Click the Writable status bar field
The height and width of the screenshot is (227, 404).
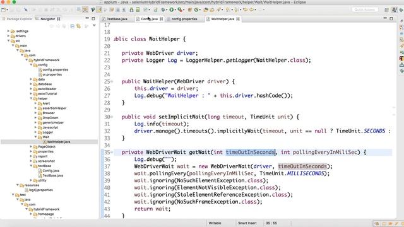[215, 223]
